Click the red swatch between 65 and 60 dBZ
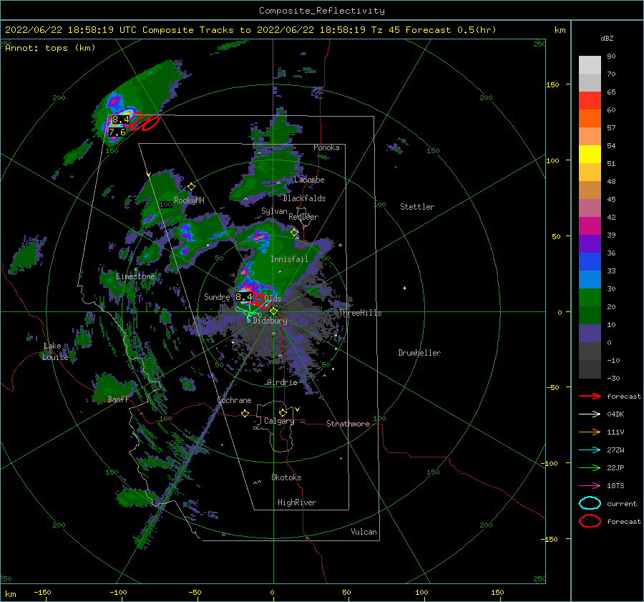 [x=590, y=100]
